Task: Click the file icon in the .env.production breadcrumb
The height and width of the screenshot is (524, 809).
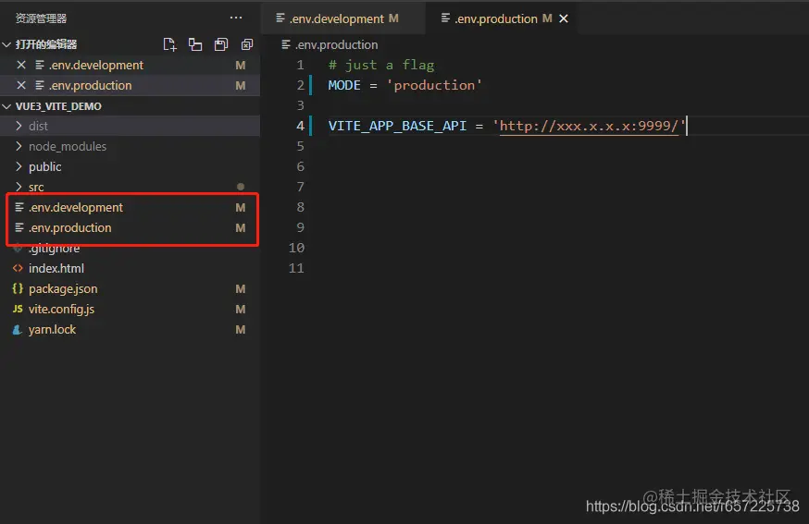Action: 285,45
